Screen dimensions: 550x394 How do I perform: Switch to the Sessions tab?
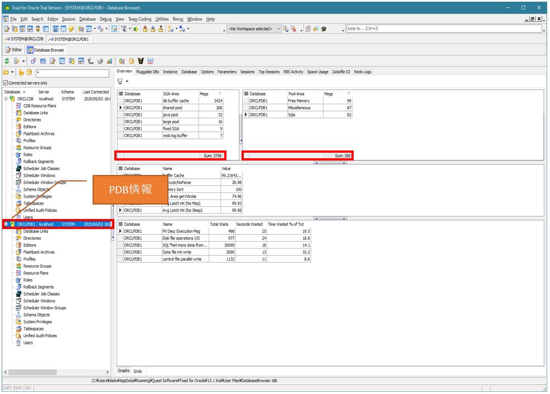pos(247,72)
